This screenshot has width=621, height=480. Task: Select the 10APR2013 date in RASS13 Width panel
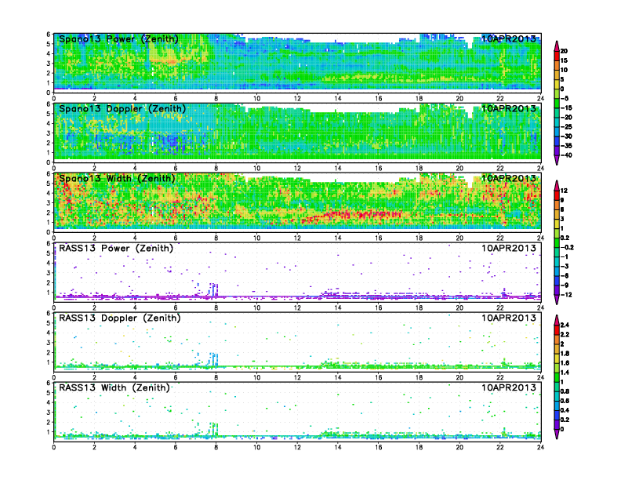tap(509, 387)
